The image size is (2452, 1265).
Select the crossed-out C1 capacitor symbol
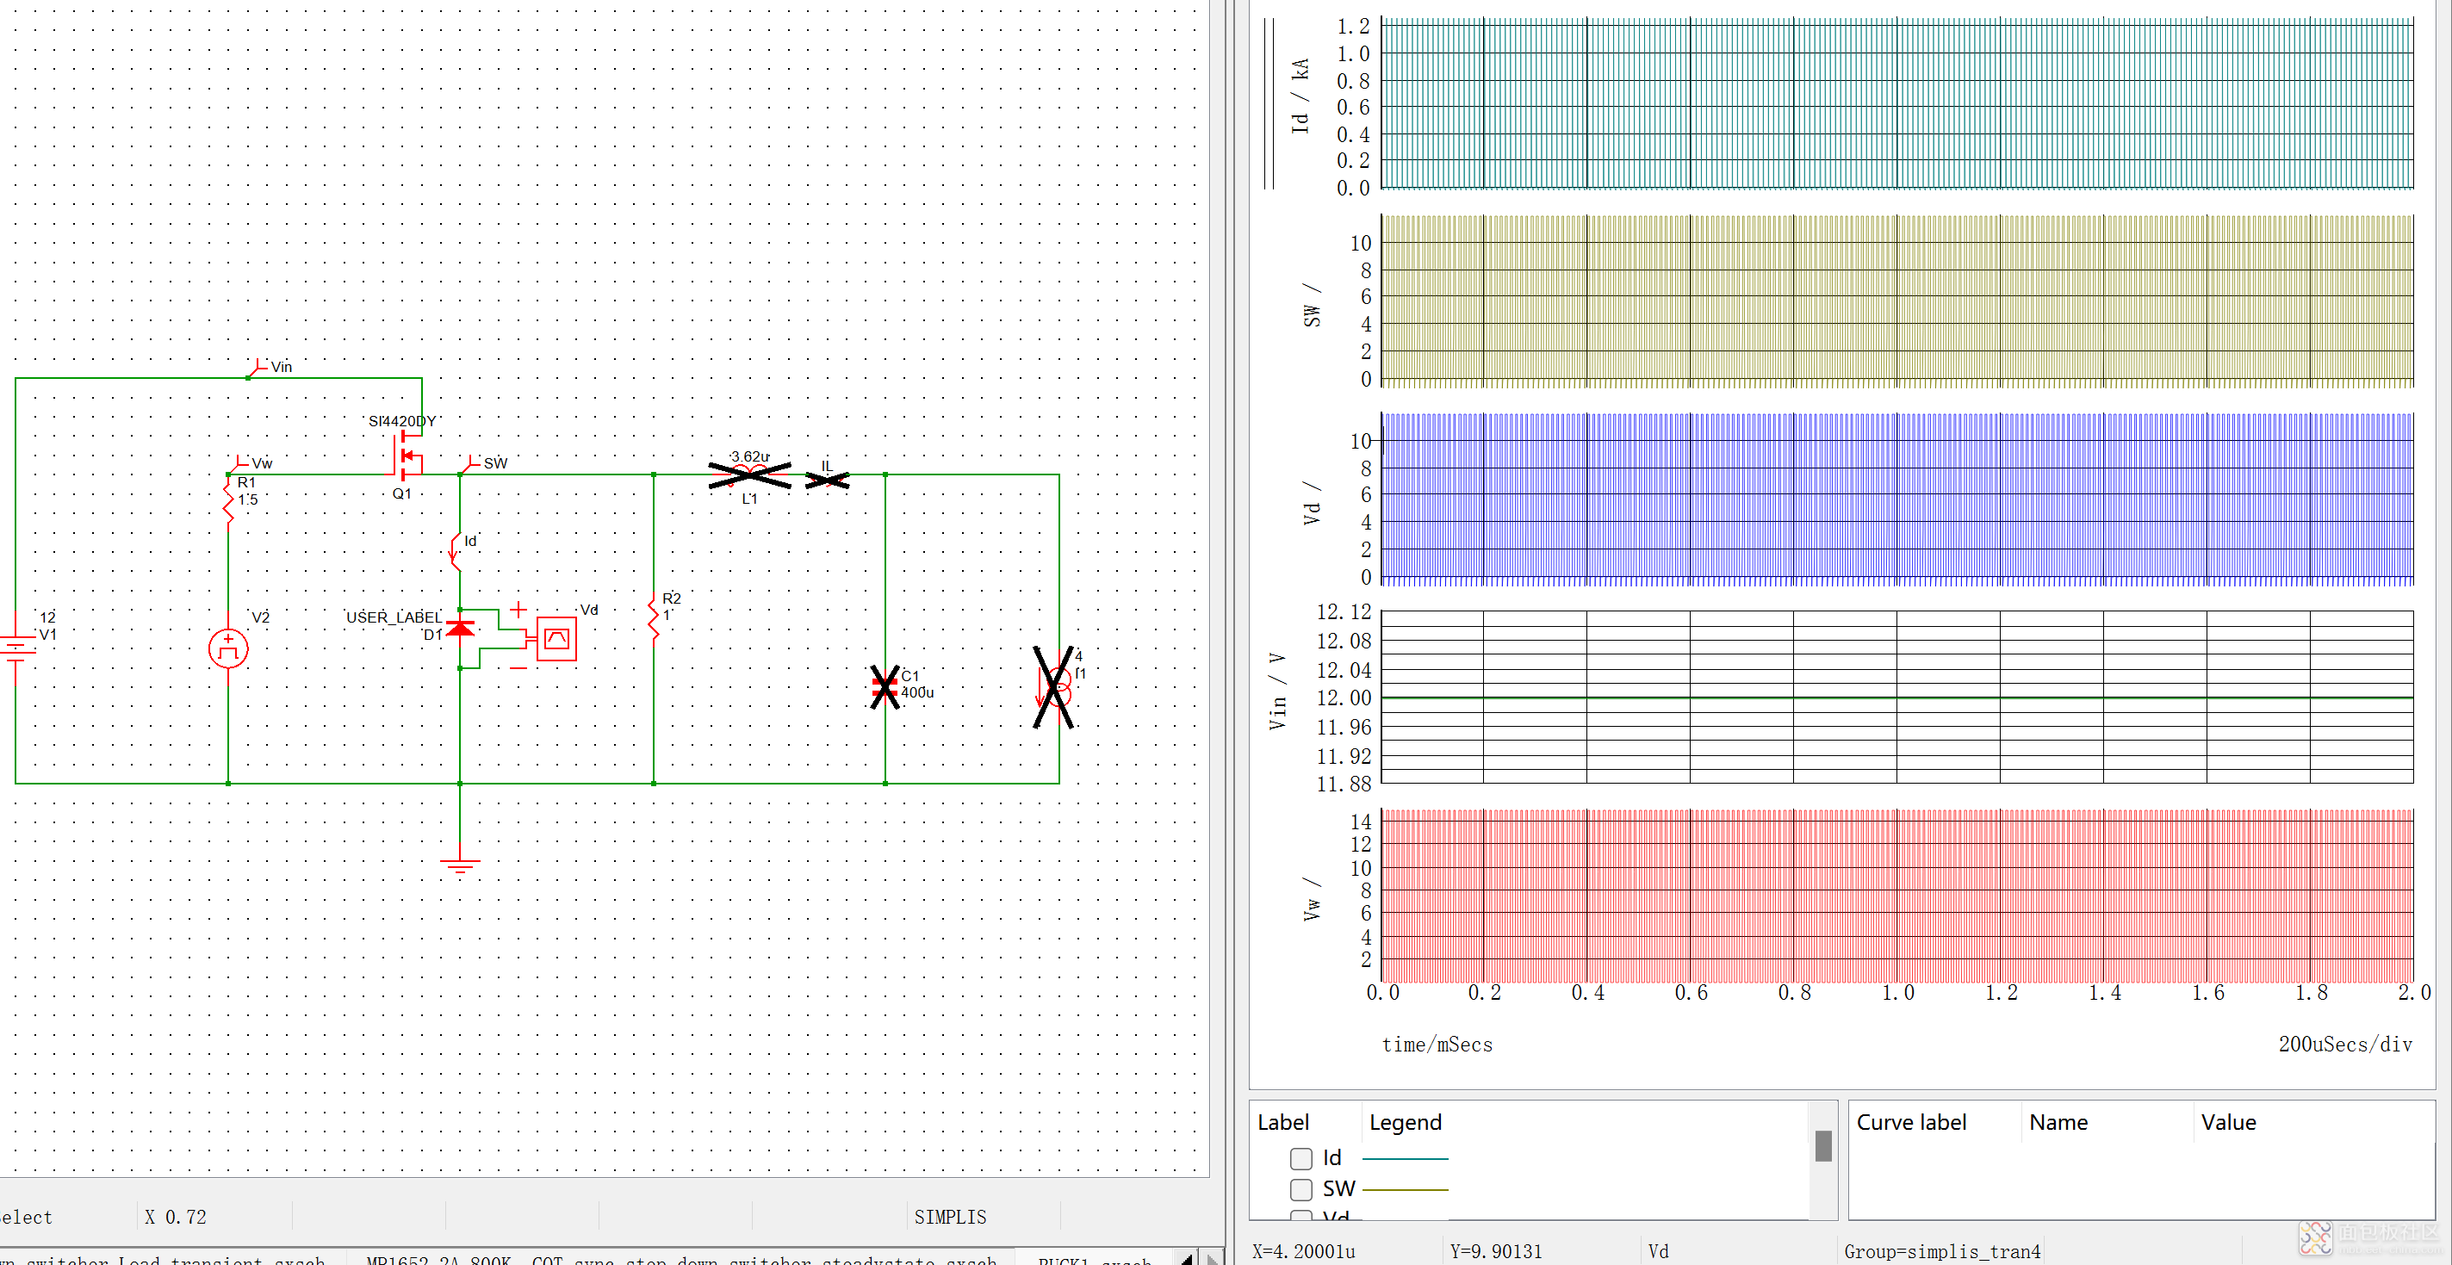click(x=885, y=686)
